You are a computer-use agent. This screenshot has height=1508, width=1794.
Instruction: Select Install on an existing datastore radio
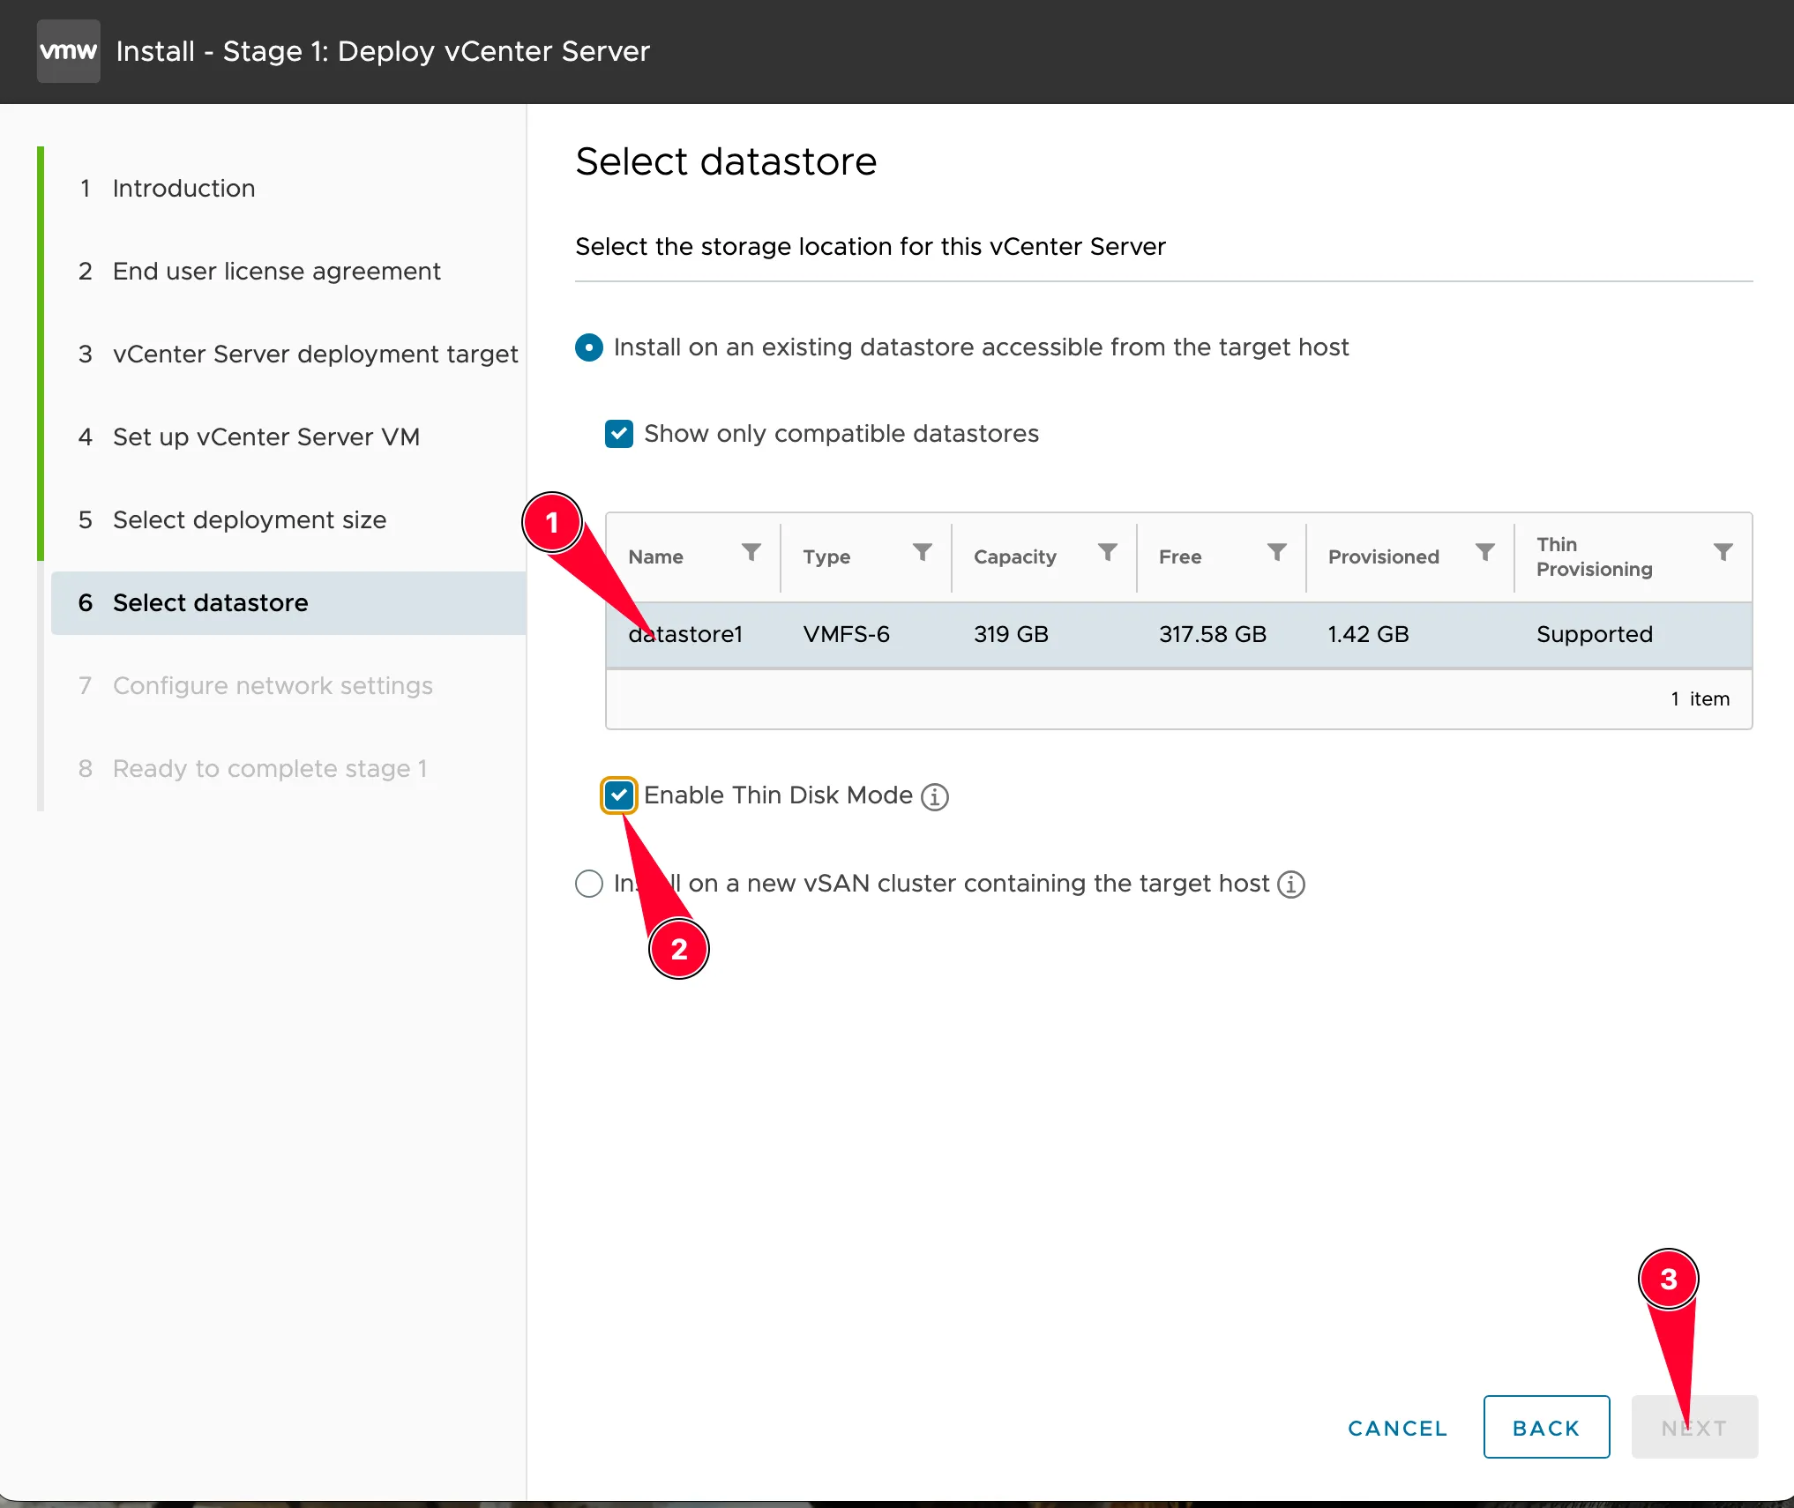point(589,347)
